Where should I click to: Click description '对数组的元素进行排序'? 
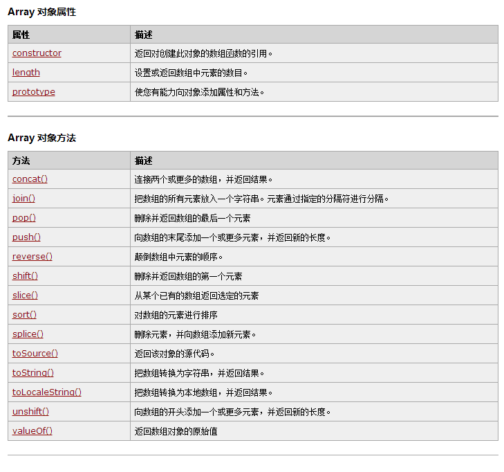(x=176, y=315)
